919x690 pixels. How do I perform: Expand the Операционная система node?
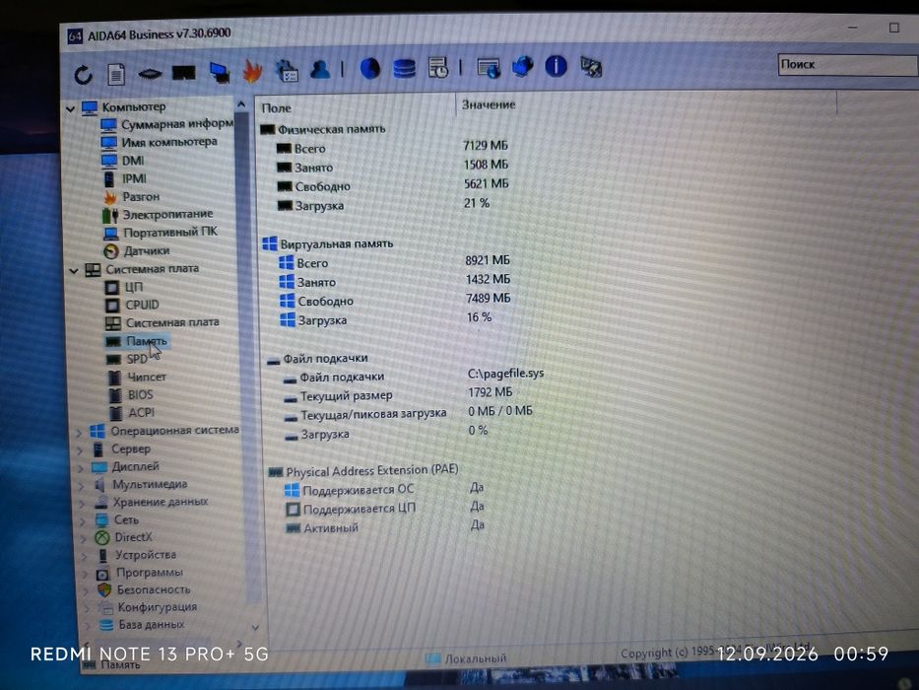click(79, 433)
